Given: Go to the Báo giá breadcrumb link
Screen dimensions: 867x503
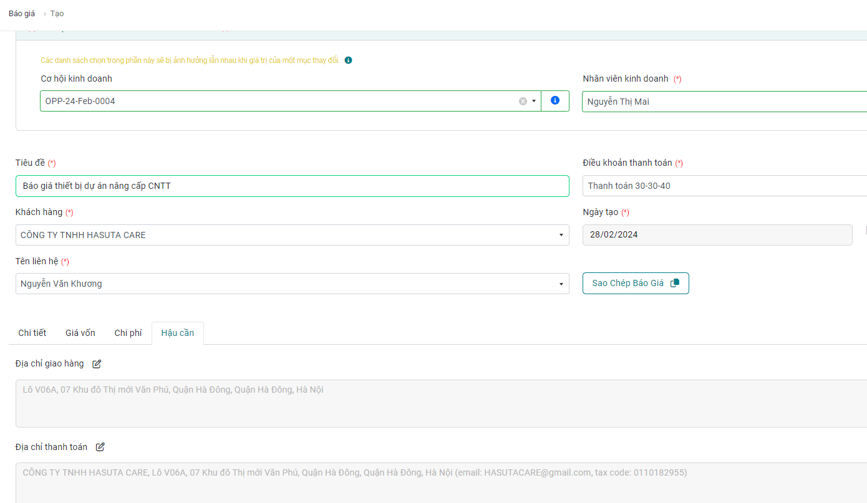Looking at the screenshot, I should [x=22, y=14].
